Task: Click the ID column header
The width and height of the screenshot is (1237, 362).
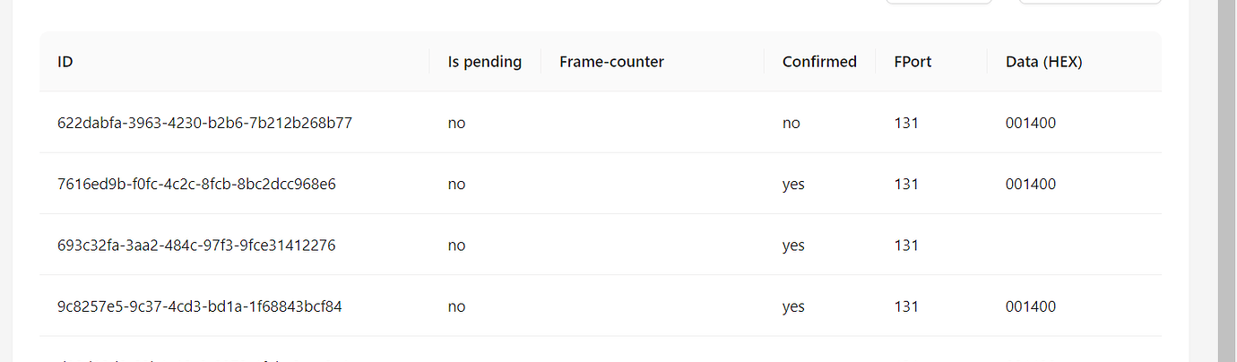Action: coord(65,62)
